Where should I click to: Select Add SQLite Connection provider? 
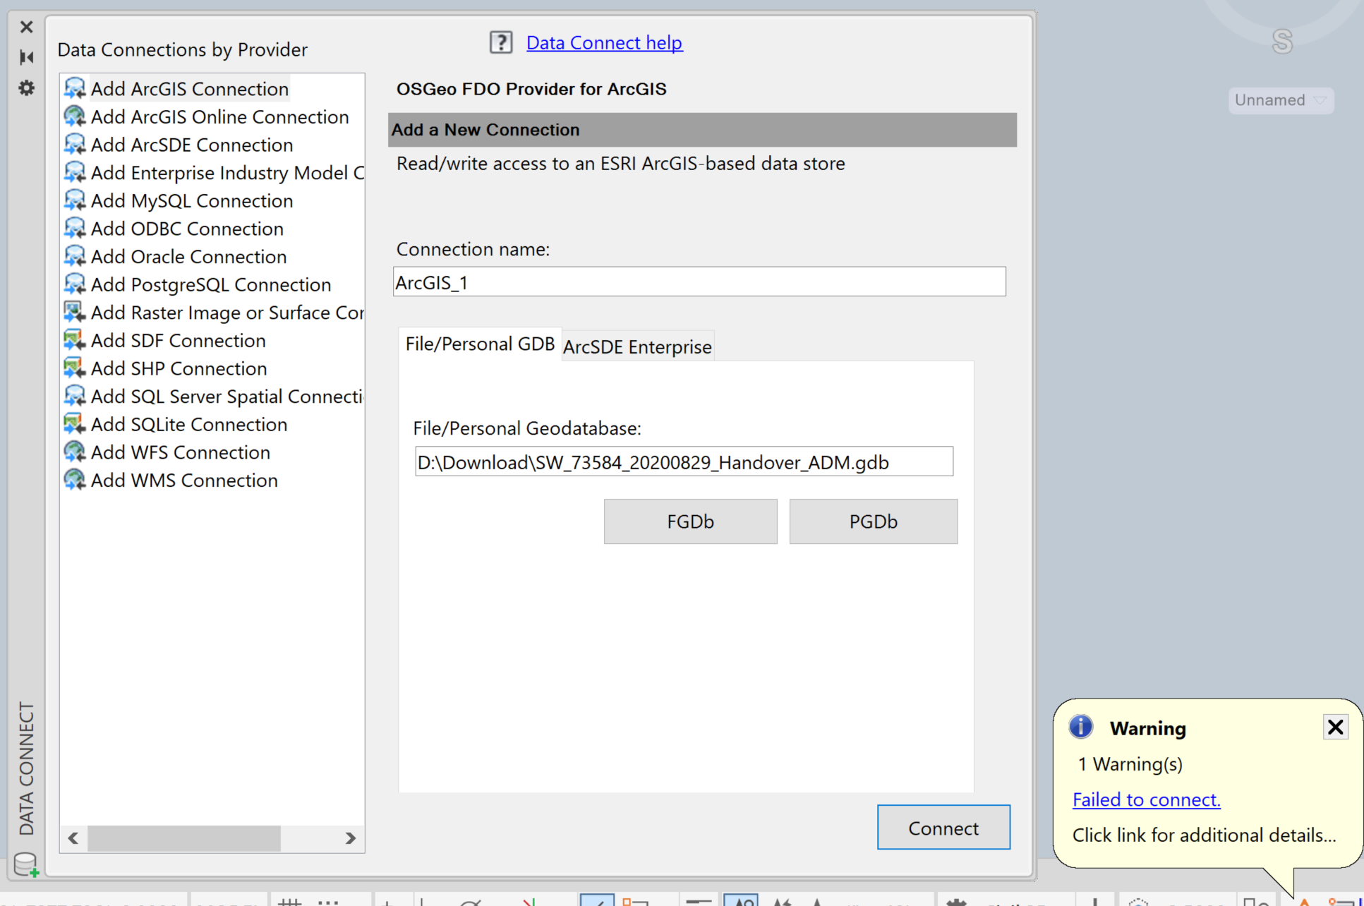click(188, 424)
